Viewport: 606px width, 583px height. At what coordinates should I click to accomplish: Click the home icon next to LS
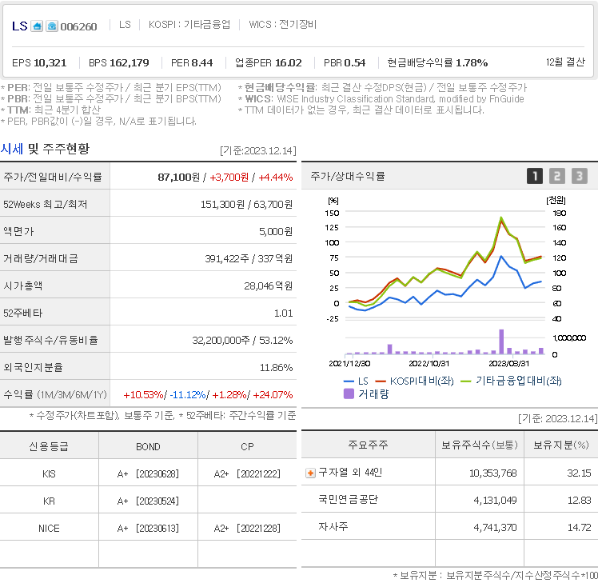37,26
